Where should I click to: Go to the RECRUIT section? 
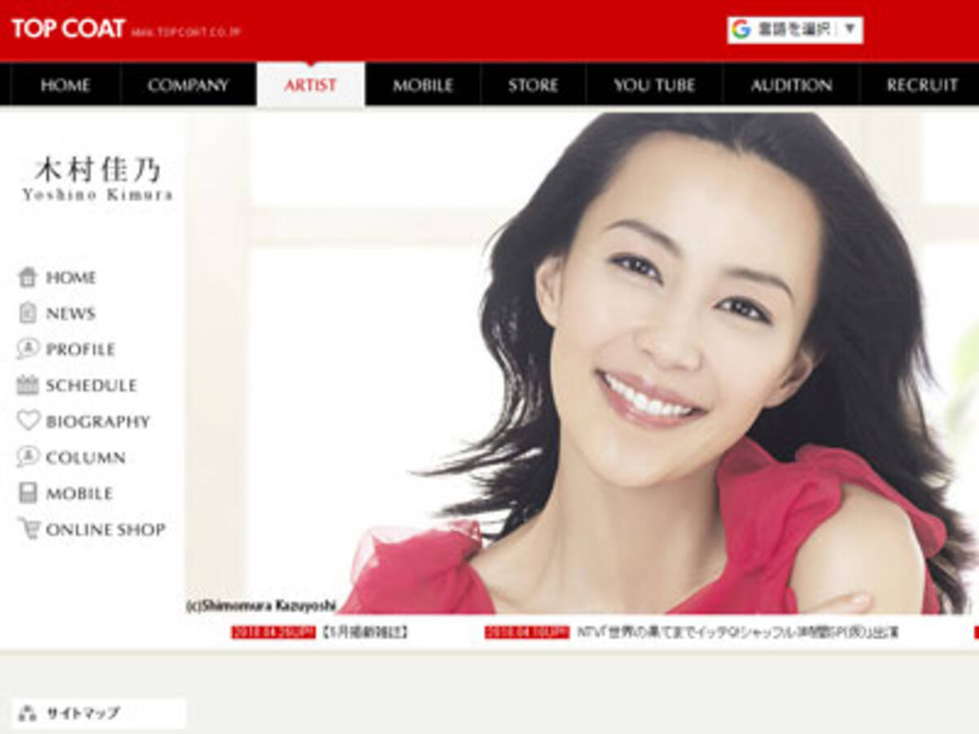[x=921, y=85]
